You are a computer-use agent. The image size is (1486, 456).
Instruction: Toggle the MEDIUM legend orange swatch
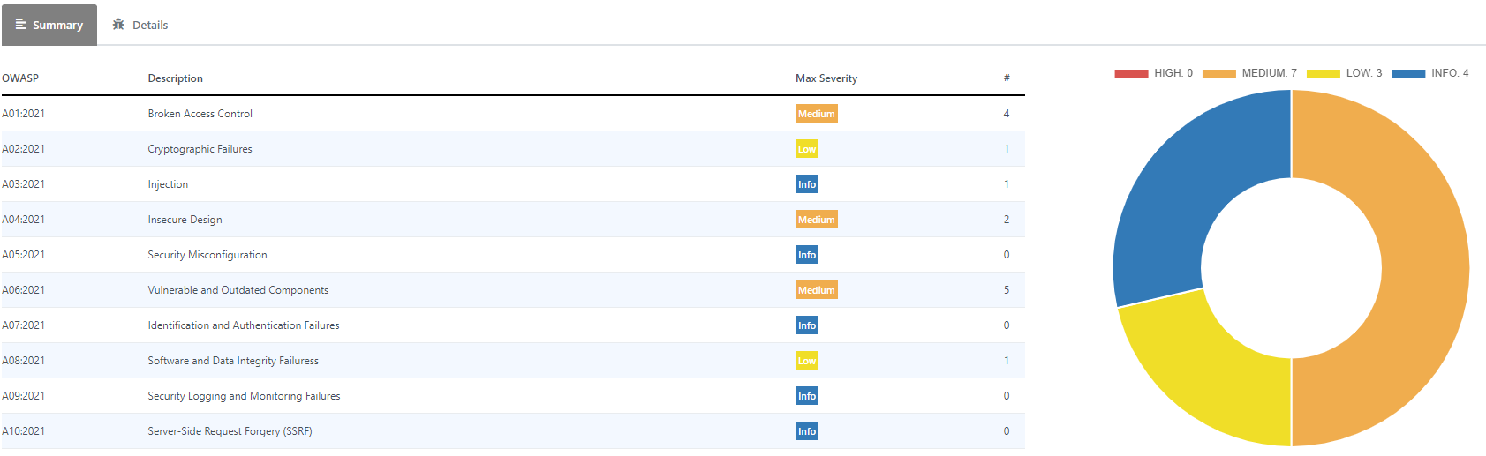1218,74
